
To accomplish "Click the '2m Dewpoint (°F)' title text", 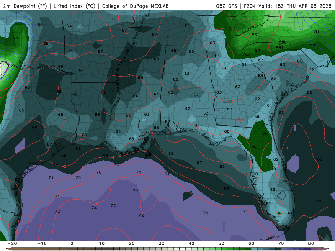I will click(x=25, y=6).
